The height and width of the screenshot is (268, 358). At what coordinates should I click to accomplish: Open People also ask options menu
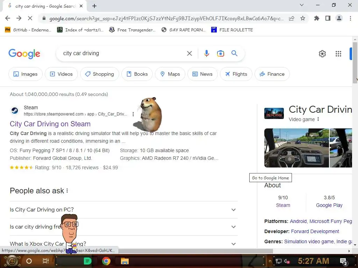point(67,191)
